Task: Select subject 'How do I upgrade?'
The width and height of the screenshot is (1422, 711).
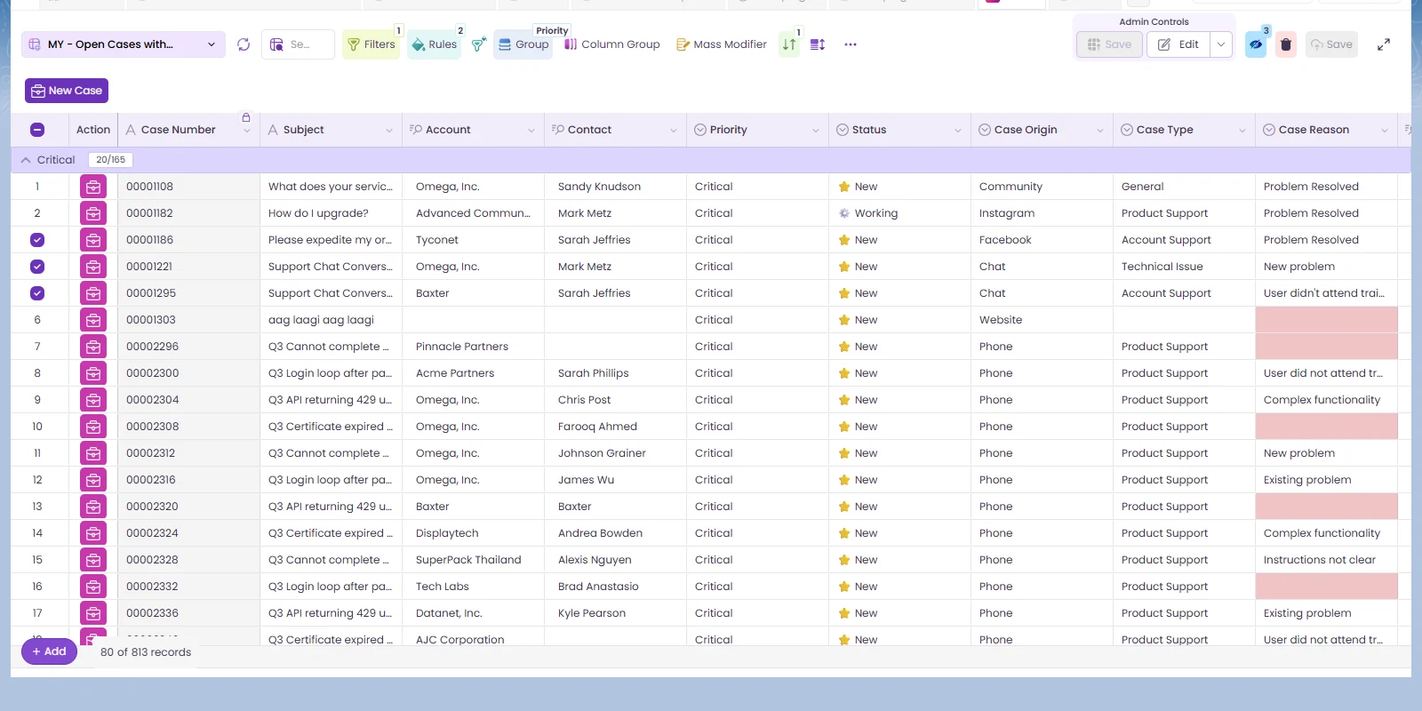Action: [x=318, y=213]
